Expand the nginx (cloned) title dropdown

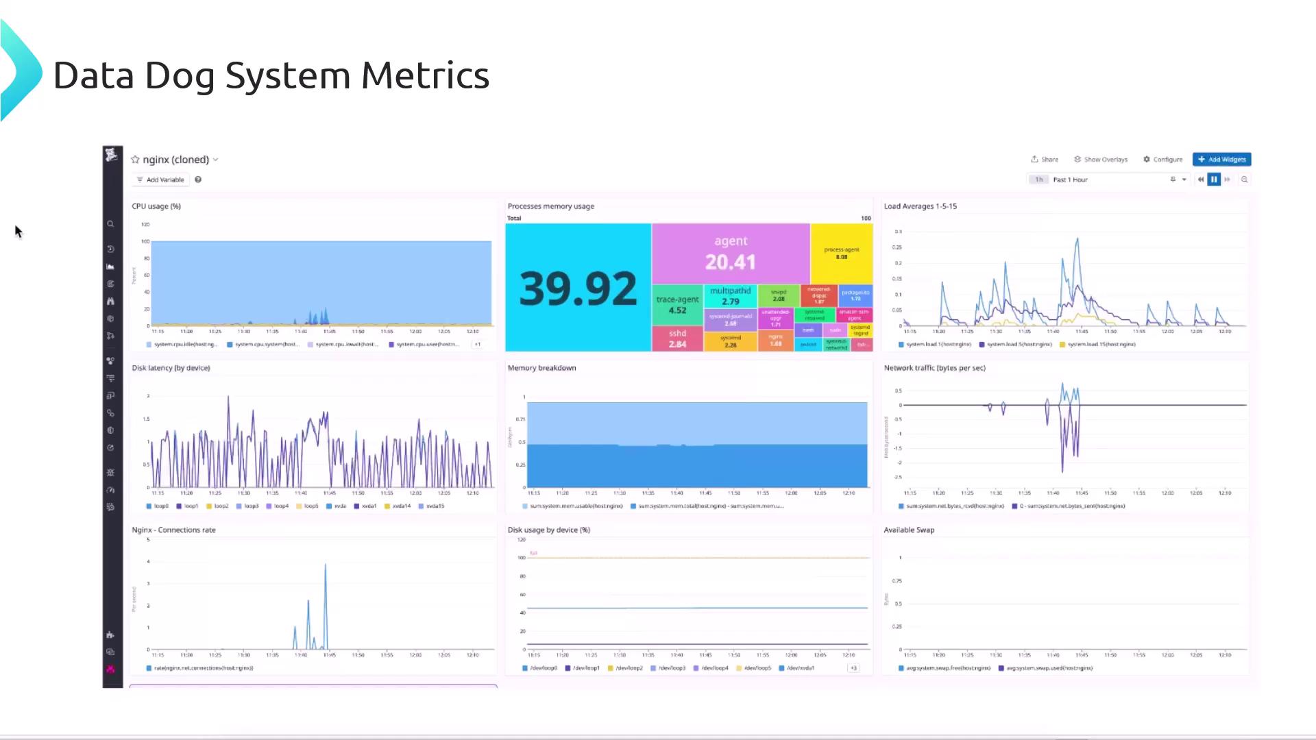(x=215, y=160)
